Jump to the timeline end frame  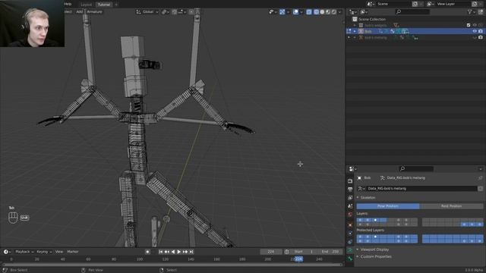click(191, 252)
